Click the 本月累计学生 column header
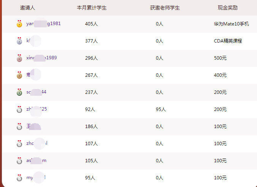Screen dimensions: 257x187 click(x=92, y=8)
